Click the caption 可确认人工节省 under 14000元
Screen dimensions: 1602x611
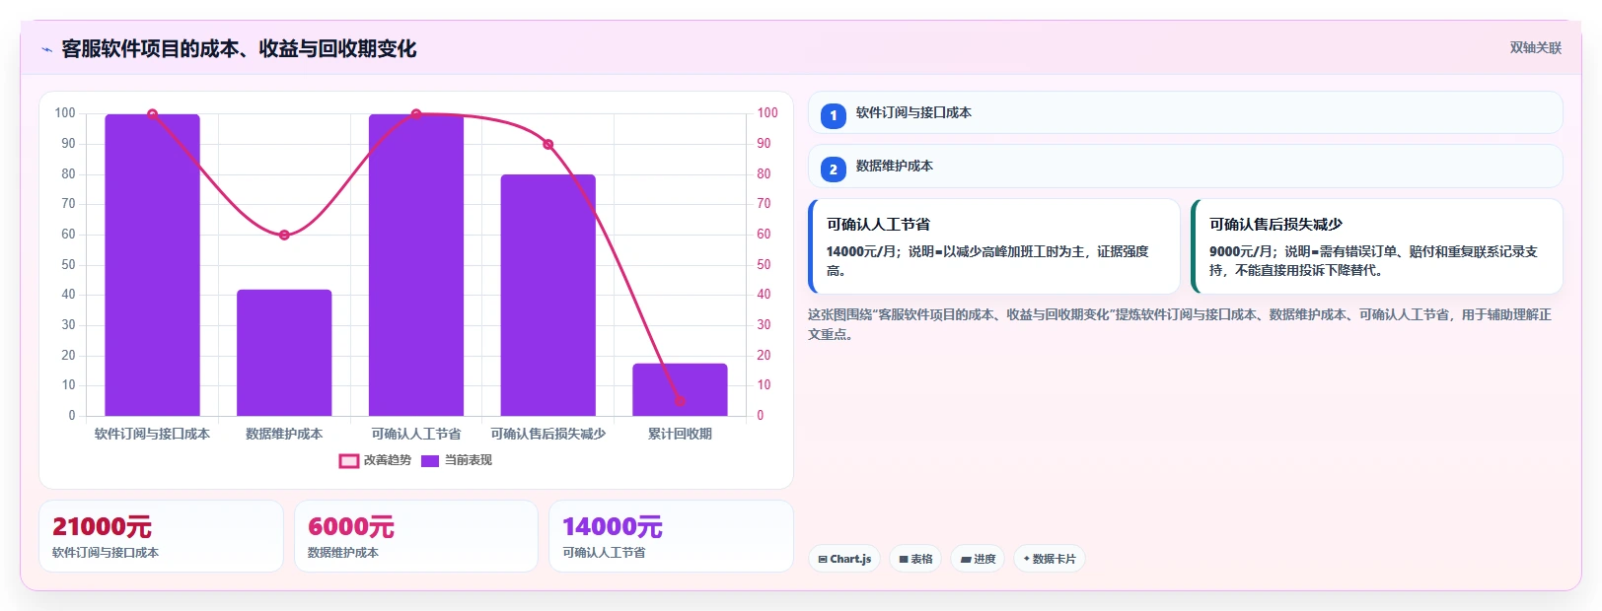pyautogui.click(x=604, y=553)
